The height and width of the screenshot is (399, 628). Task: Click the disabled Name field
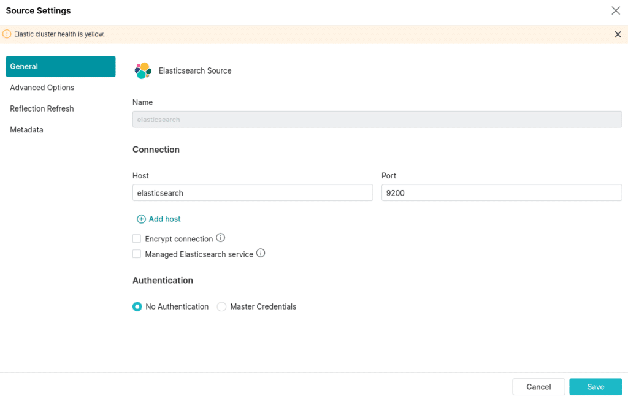pos(377,120)
